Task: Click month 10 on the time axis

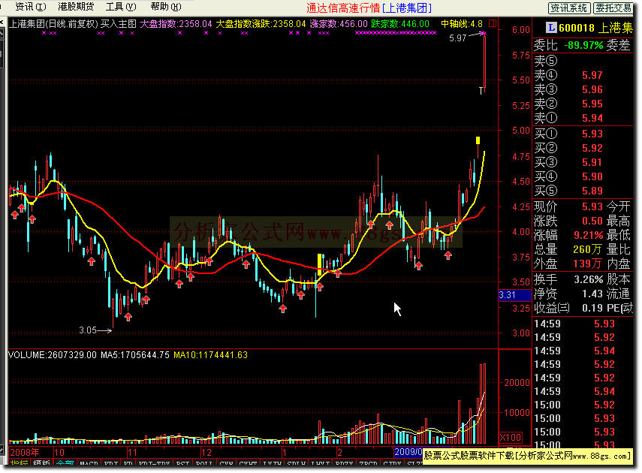Action: point(59,453)
